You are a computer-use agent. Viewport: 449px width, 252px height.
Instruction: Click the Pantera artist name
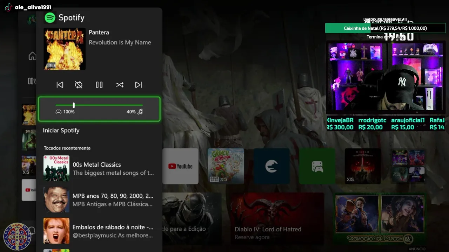[99, 32]
